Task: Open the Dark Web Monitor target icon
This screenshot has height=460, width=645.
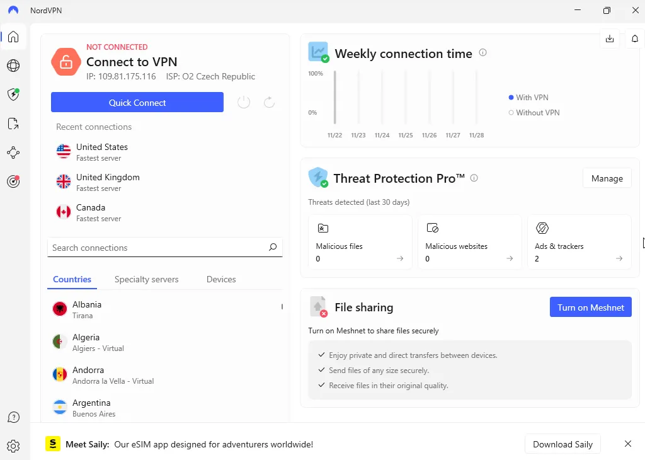Action: coord(13,181)
